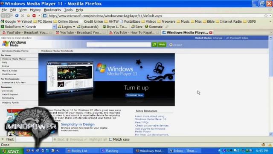Click the RoboForm Generate button

[x=154, y=27]
